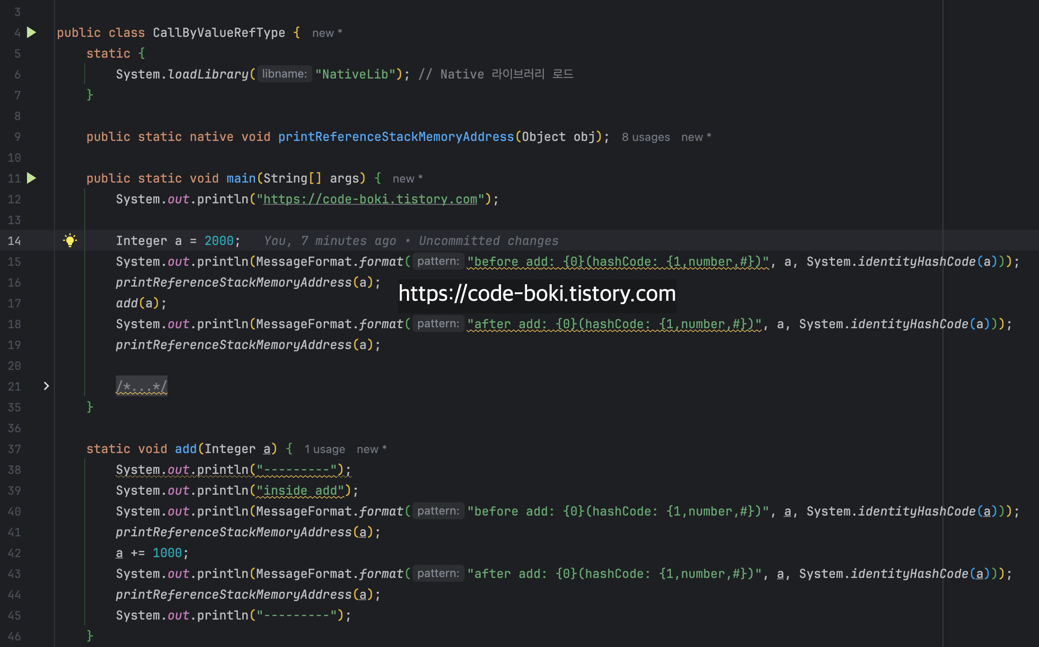Click the 'new *' hint beside main method
The height and width of the screenshot is (647, 1039).
coord(407,179)
